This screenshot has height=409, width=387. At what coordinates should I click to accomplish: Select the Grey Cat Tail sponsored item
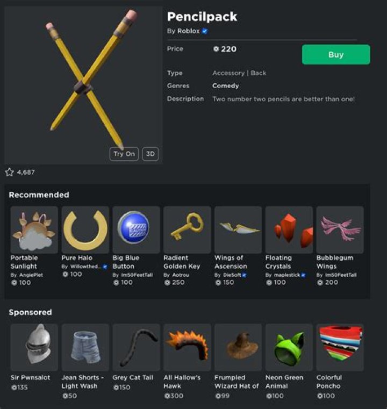pos(136,347)
